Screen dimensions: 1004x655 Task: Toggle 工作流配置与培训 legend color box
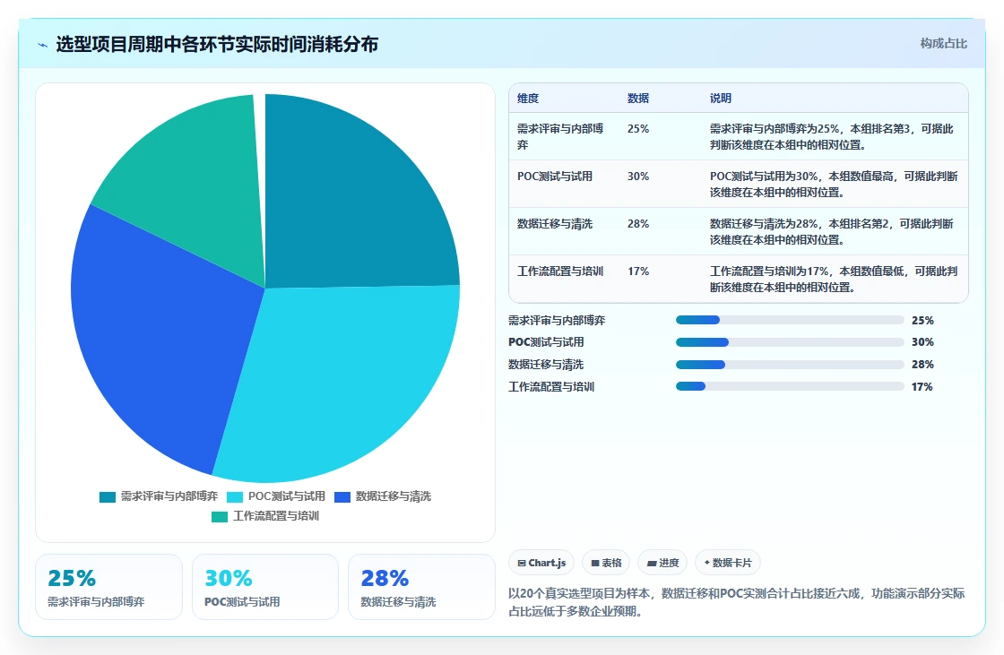[220, 517]
